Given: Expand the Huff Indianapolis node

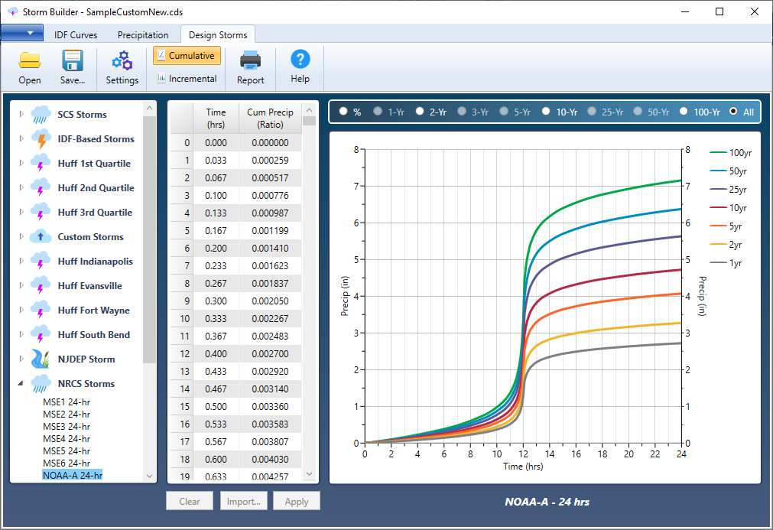Looking at the screenshot, I should (x=21, y=262).
